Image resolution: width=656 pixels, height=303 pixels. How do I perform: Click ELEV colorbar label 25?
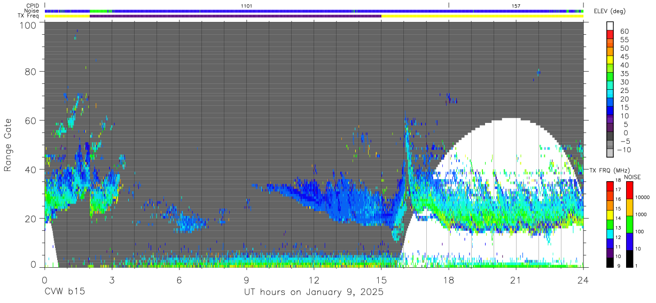coord(624,90)
